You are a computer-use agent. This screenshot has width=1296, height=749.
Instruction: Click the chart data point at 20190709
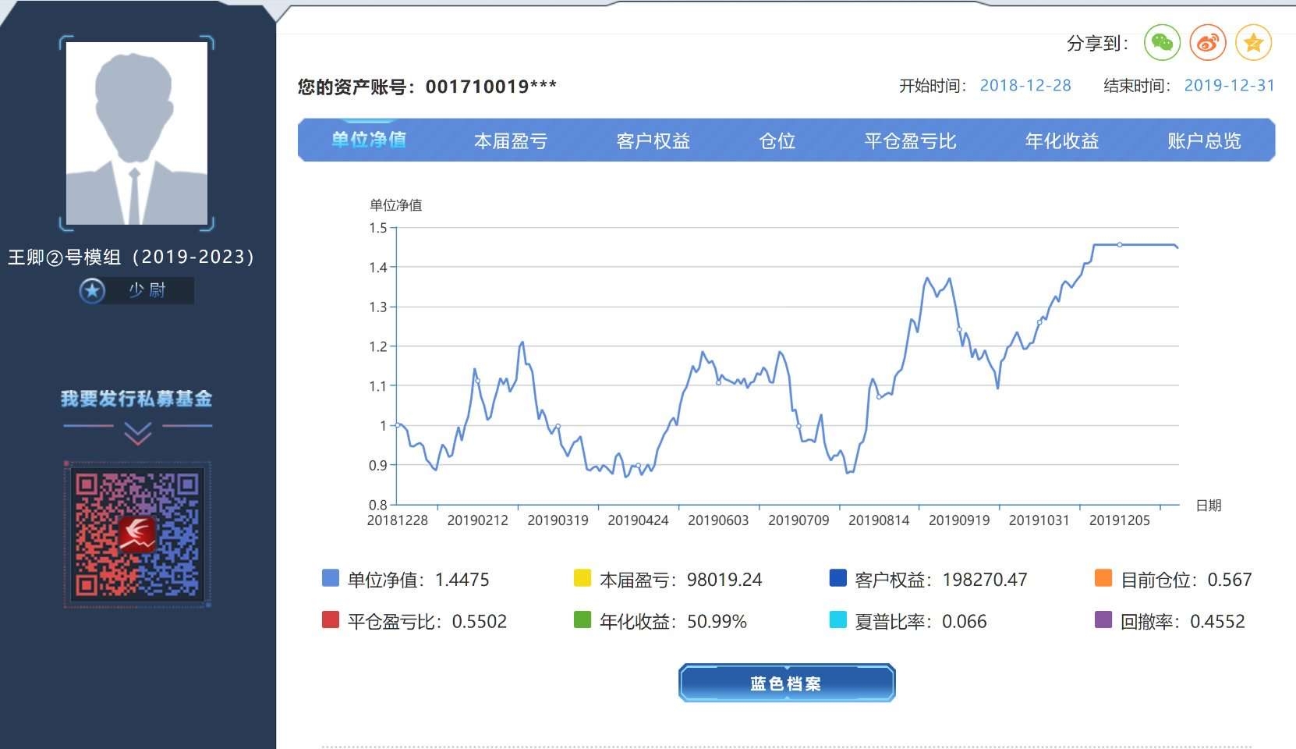tap(798, 426)
